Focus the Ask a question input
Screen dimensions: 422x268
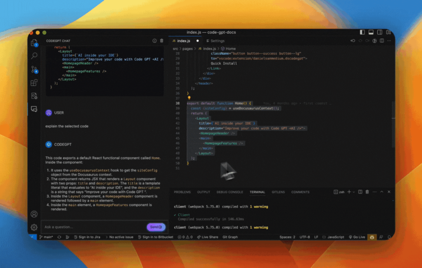click(x=94, y=227)
